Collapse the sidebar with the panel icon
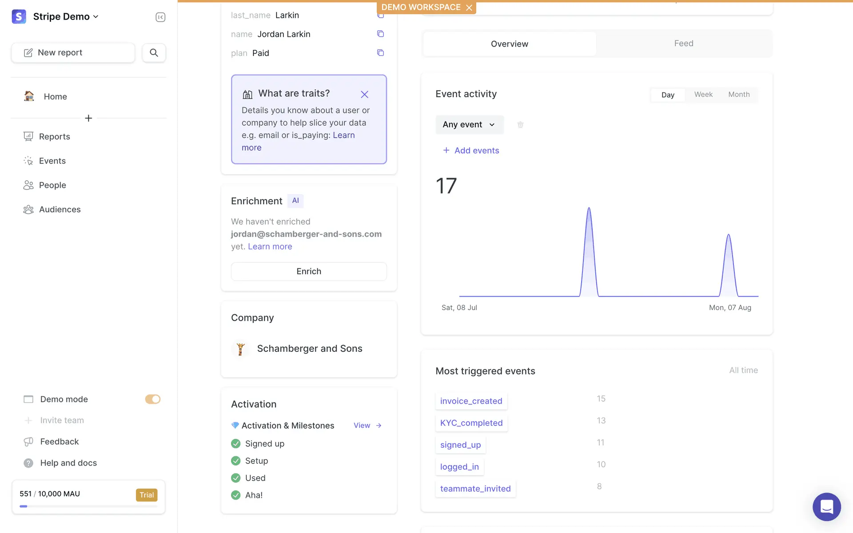This screenshot has height=533, width=853. click(x=160, y=17)
